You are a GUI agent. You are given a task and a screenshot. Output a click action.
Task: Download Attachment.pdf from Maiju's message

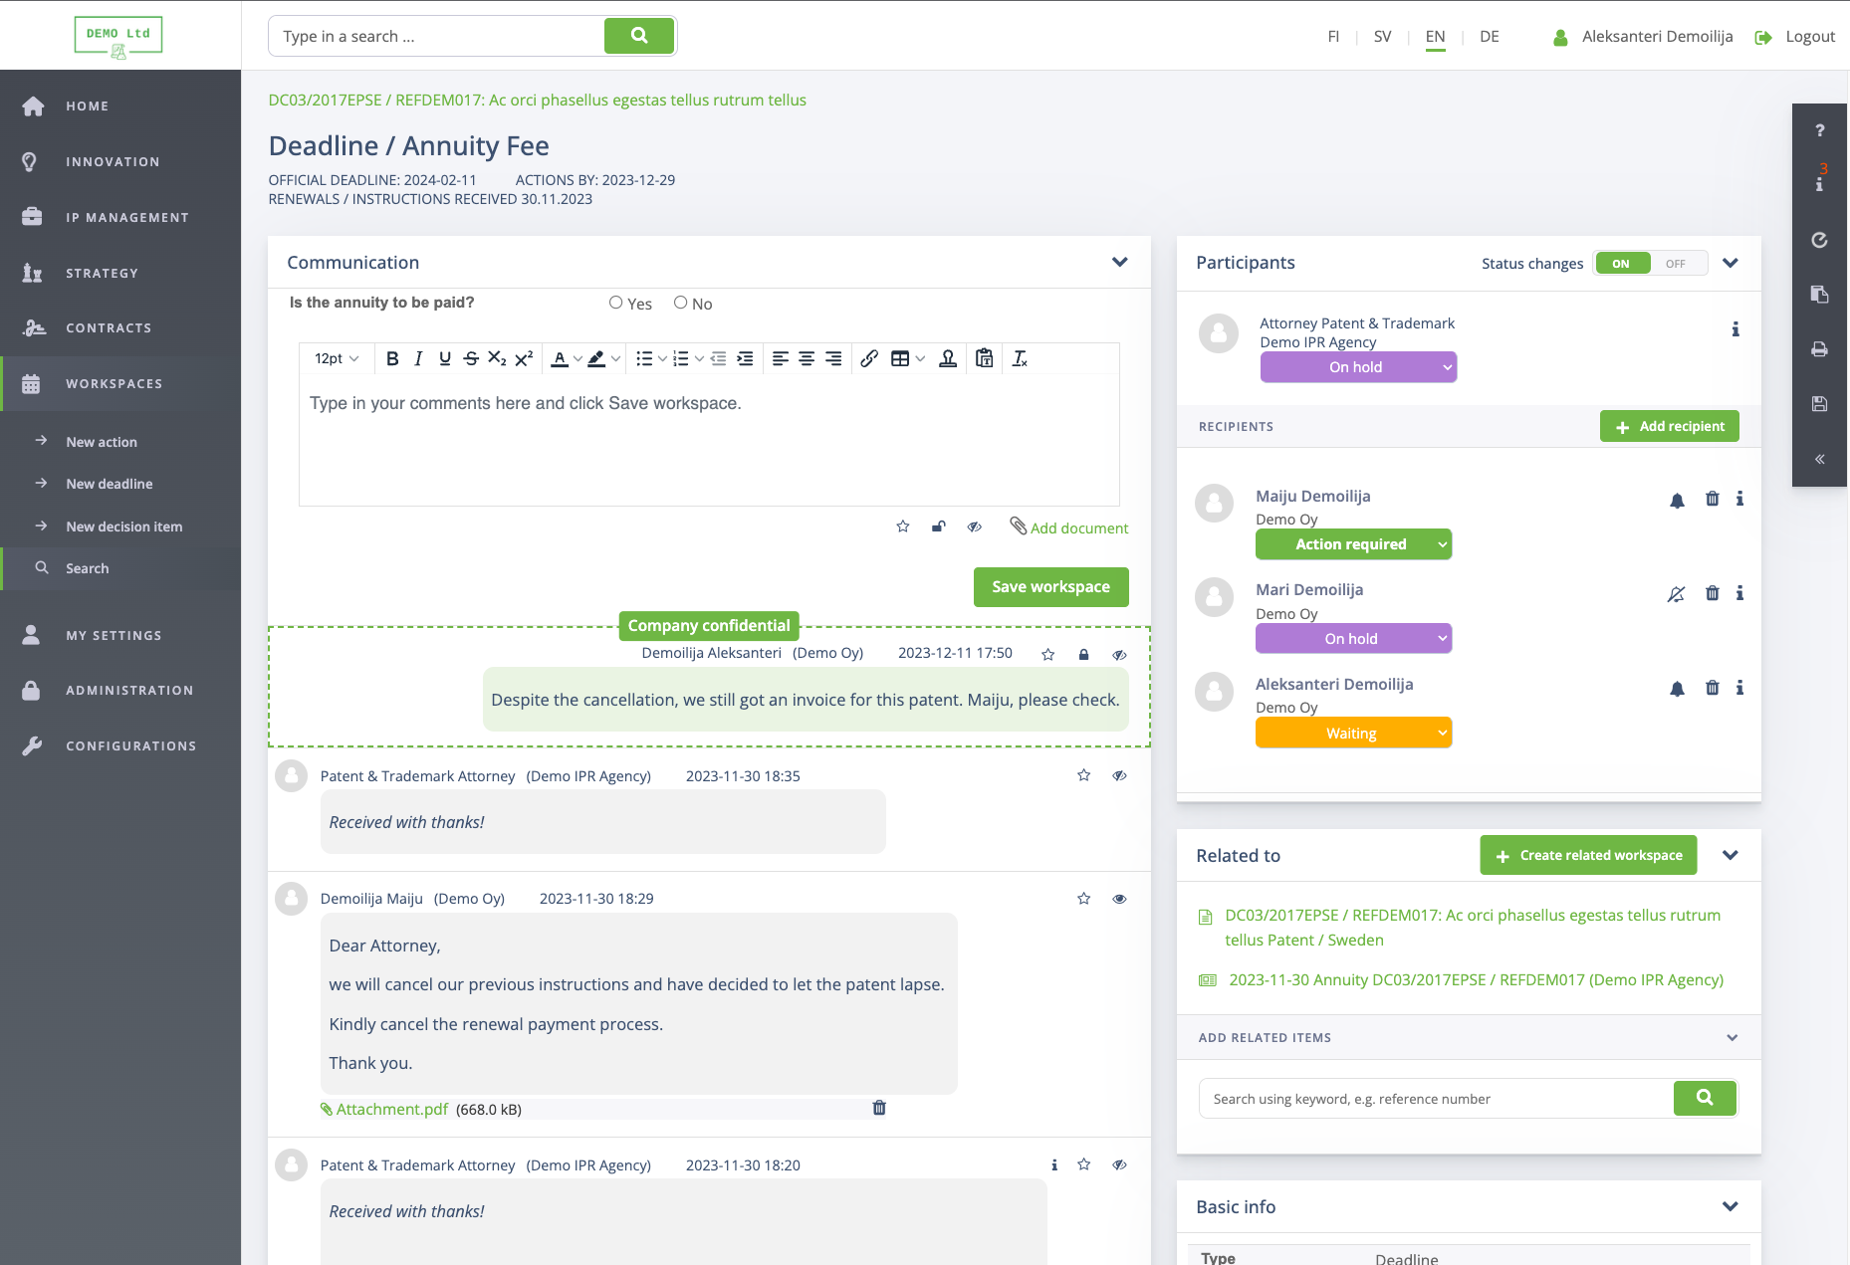click(x=390, y=1108)
